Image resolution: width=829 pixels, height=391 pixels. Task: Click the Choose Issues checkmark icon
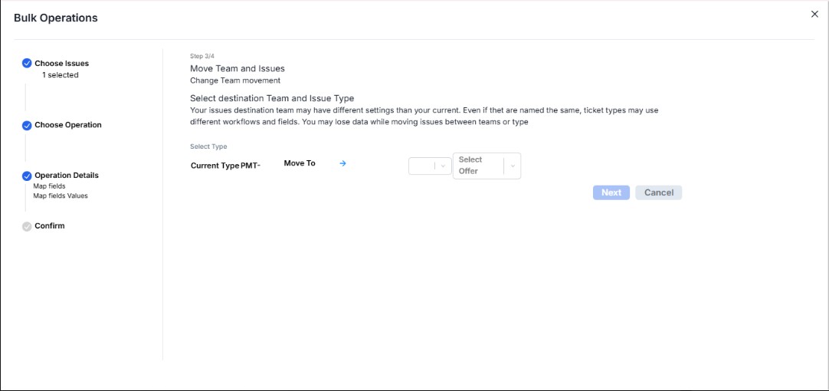(x=27, y=64)
